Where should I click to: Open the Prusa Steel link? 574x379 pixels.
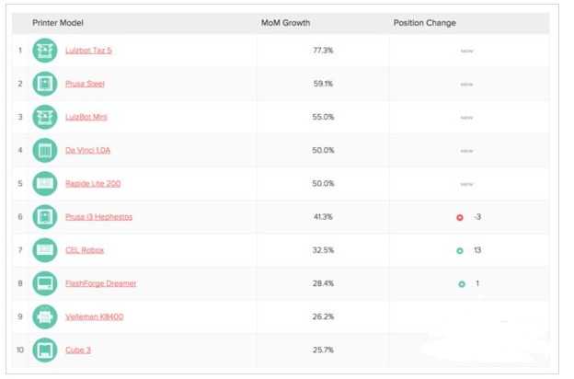tap(85, 84)
